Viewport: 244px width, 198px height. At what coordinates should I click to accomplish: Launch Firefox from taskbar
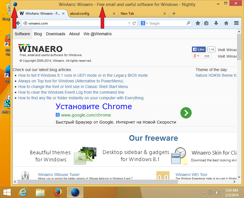58,192
